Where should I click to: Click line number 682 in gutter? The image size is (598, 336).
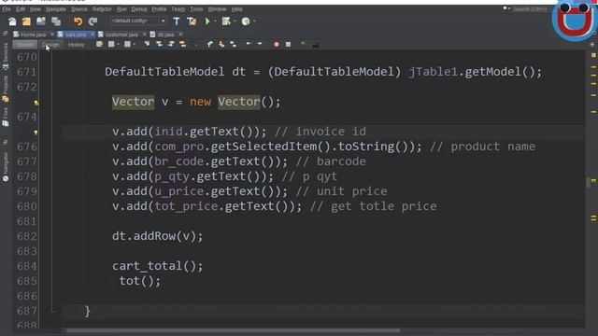click(x=27, y=236)
